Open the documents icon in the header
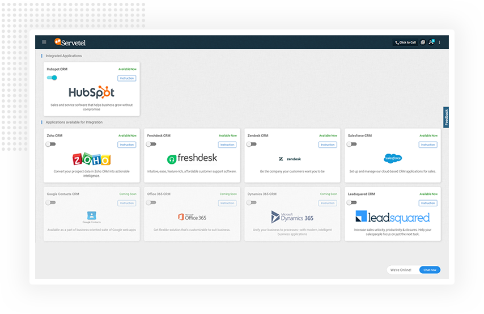Viewport: 484px width, 314px height. coord(423,43)
